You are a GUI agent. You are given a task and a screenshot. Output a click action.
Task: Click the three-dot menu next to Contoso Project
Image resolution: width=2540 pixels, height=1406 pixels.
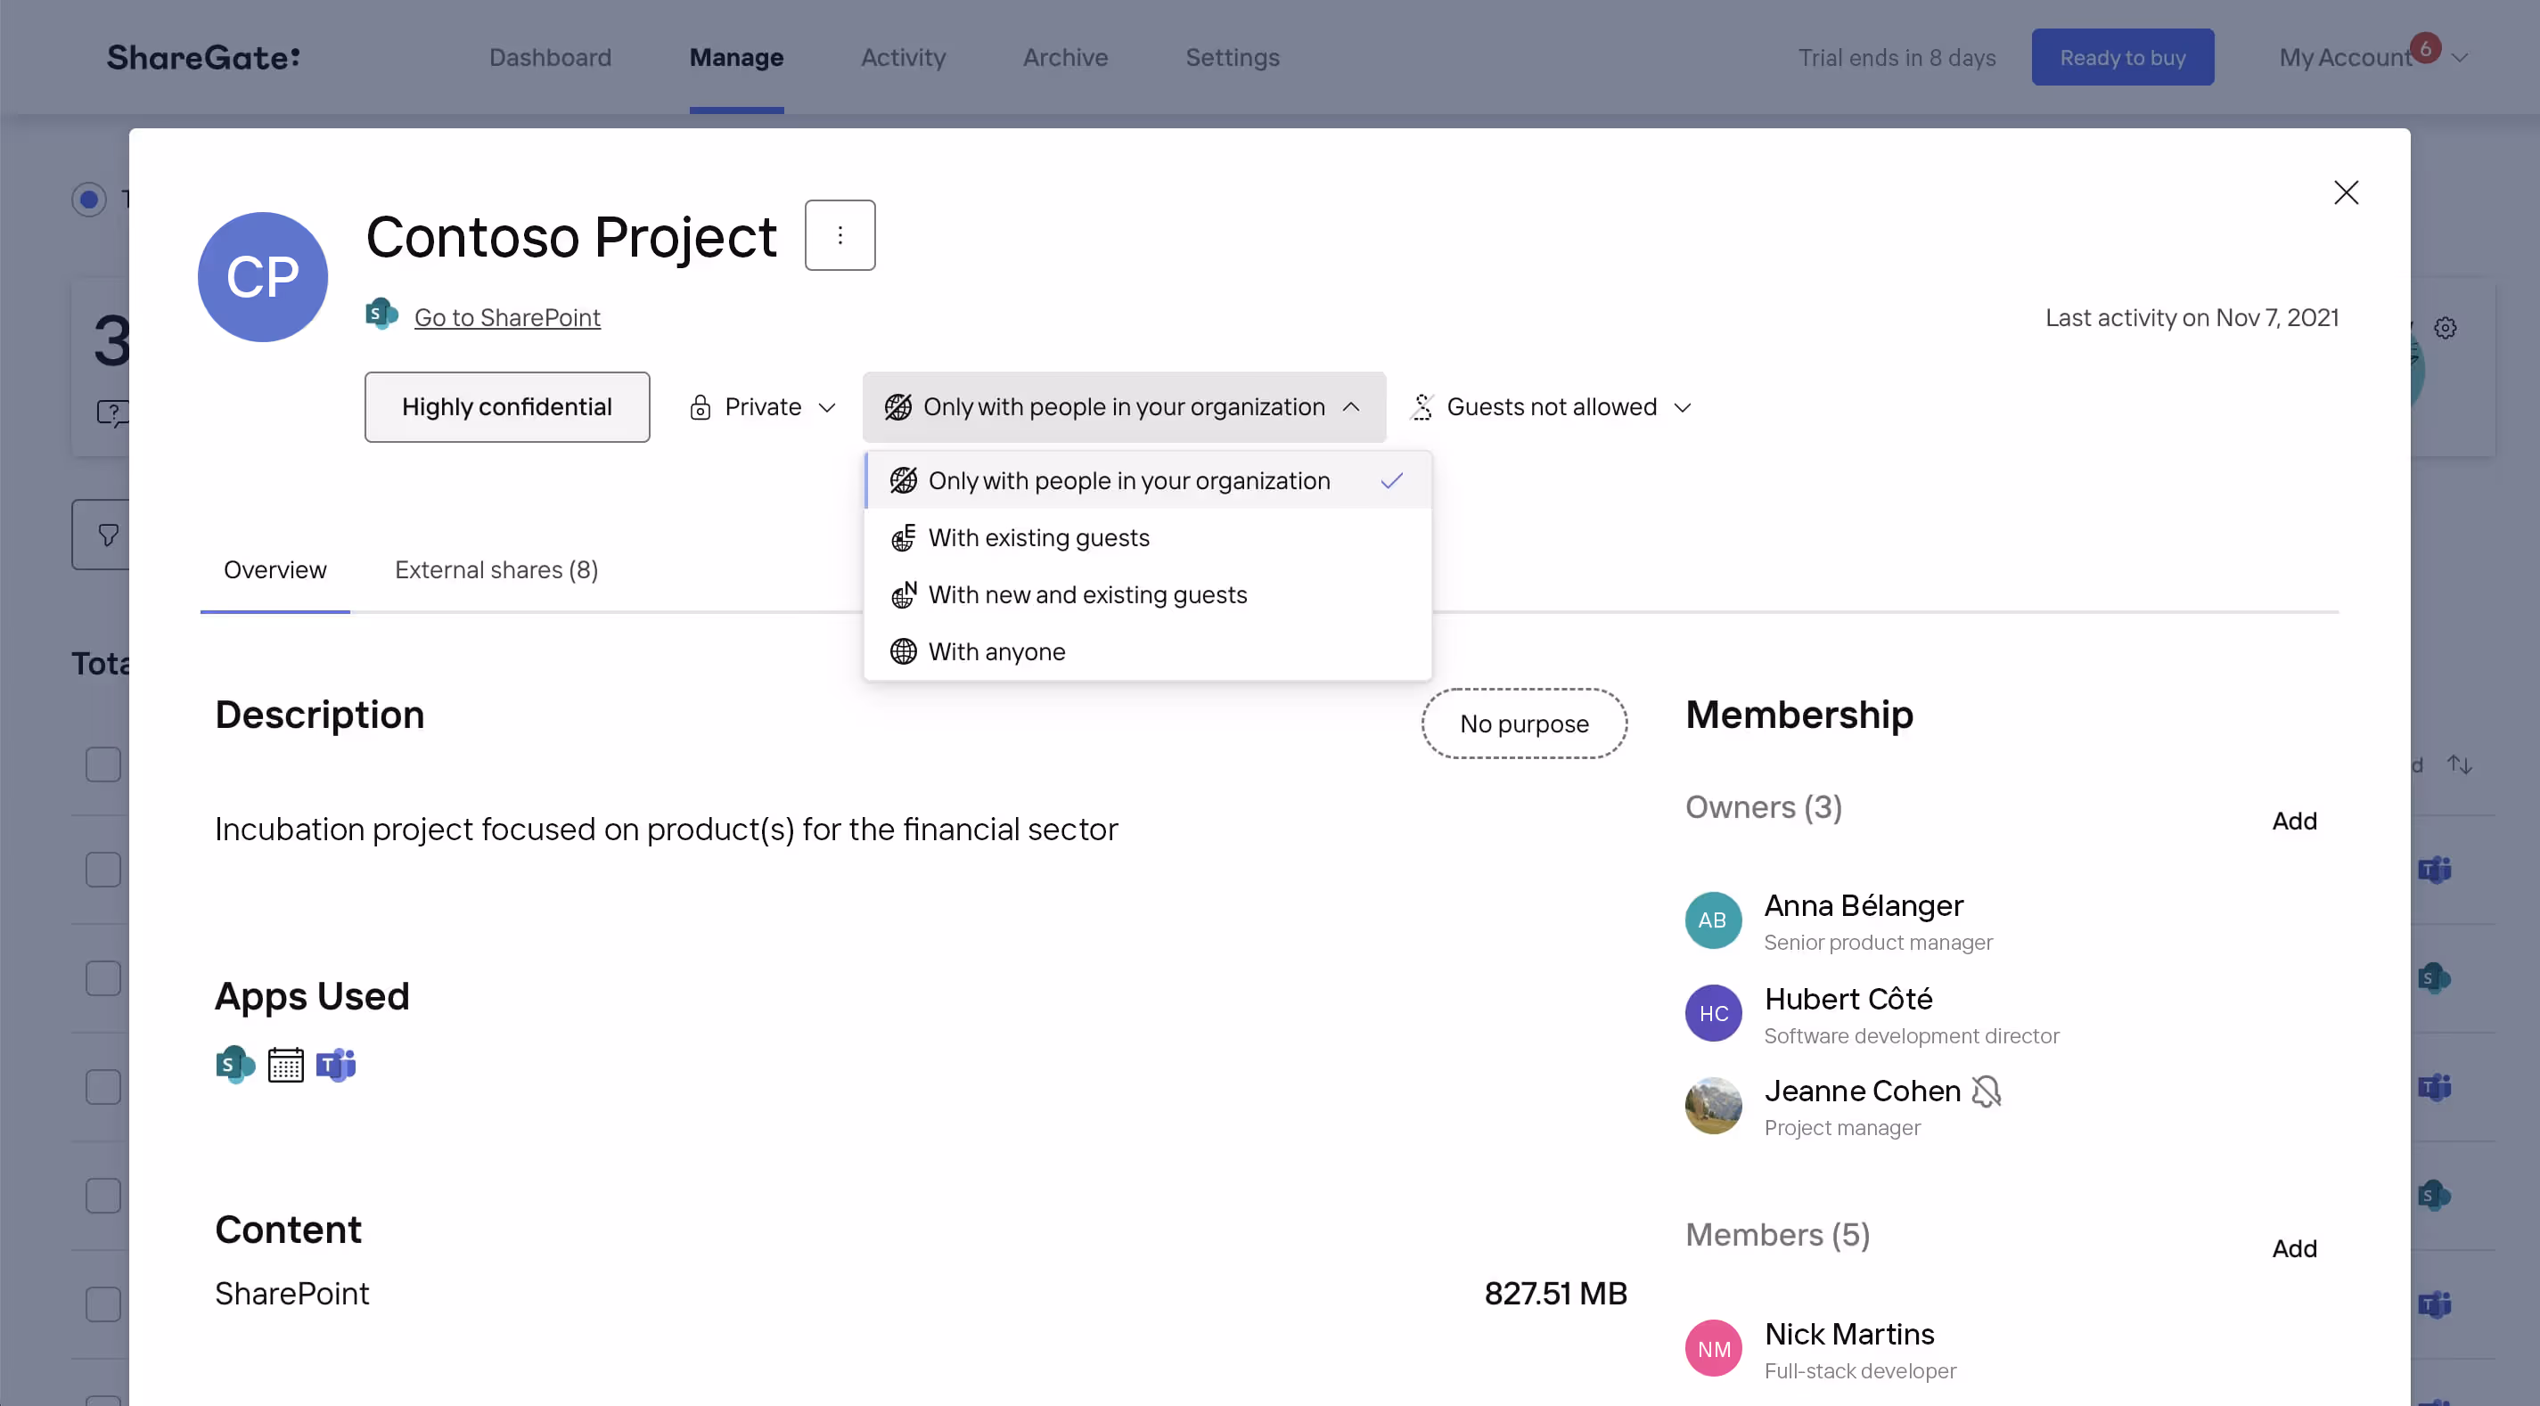point(840,235)
